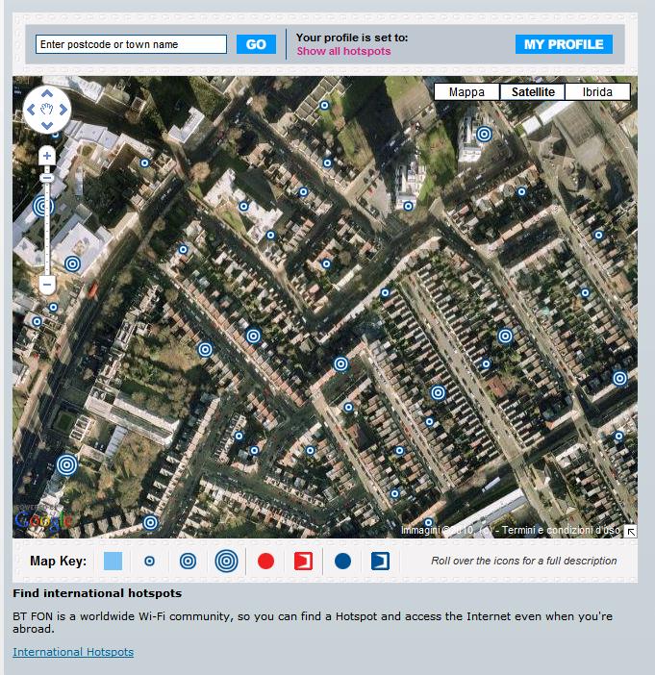Screen dimensions: 655x675
Task: Switch to the Mappa map view
Action: tap(466, 92)
